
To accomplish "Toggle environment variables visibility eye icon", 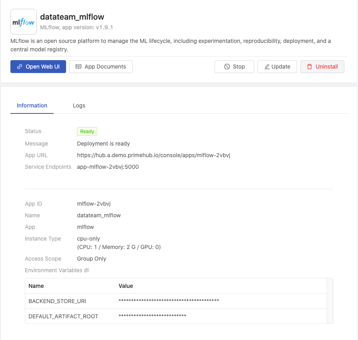I will coord(86,270).
